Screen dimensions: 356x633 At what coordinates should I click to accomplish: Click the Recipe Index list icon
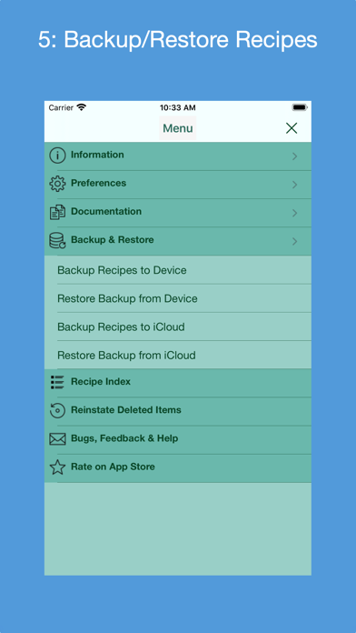[57, 382]
